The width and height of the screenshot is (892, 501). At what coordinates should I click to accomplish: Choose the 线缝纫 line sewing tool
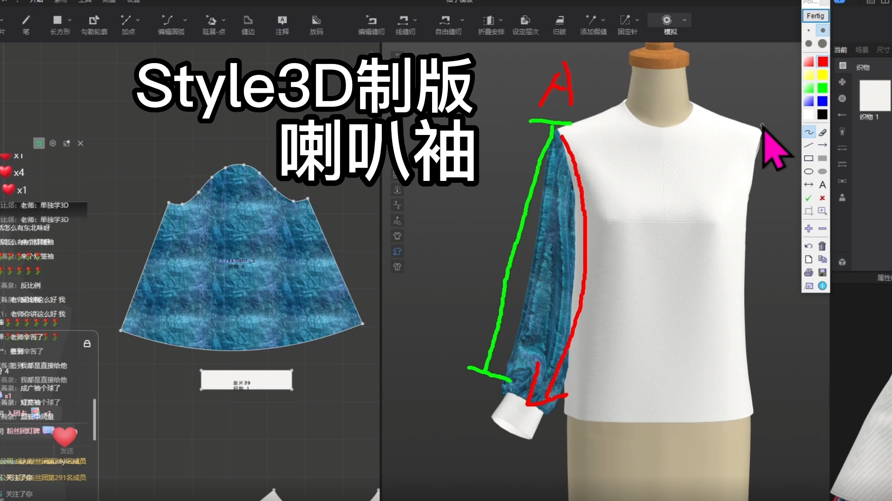coord(404,25)
